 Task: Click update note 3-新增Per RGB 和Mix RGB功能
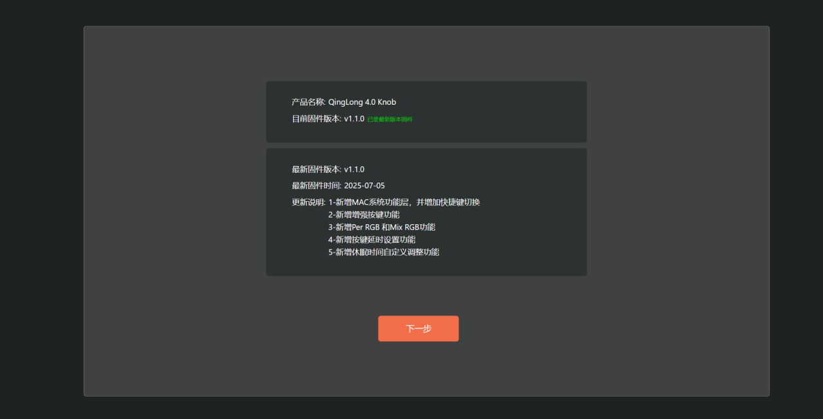pos(382,227)
